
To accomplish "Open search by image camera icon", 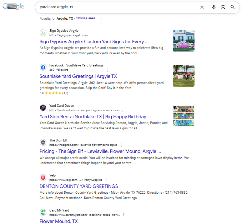I will point(223,7).
